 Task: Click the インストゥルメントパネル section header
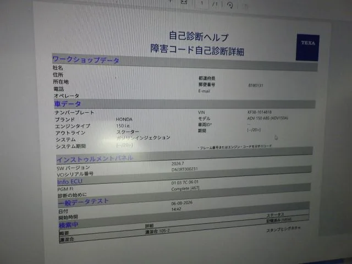coord(95,159)
